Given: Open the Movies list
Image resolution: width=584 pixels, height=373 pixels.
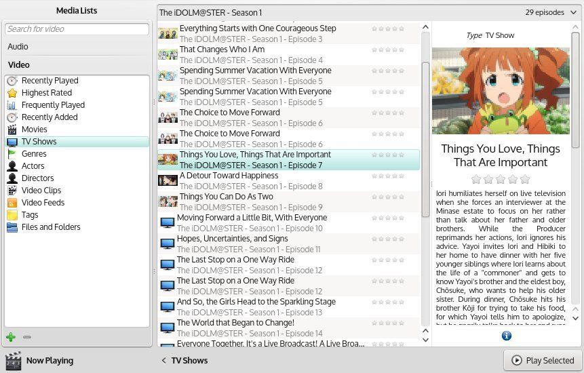Looking at the screenshot, I should pos(77,130).
